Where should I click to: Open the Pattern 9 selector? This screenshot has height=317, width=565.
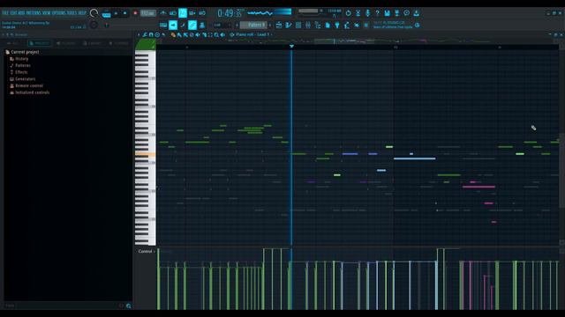click(253, 25)
